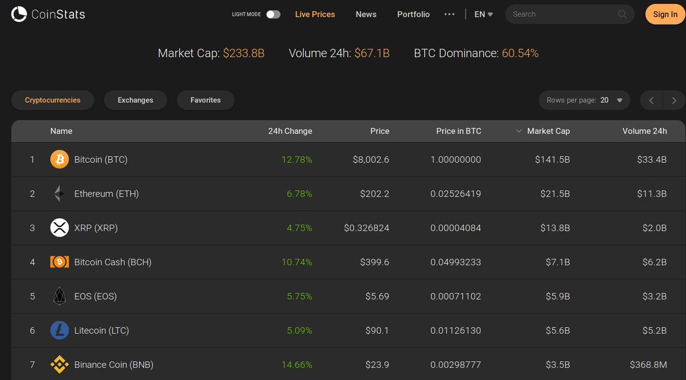Click in the Search input field
The height and width of the screenshot is (380, 686).
pyautogui.click(x=563, y=14)
